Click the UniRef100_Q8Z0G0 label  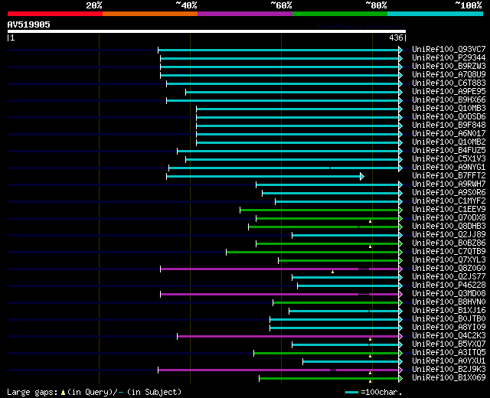449,269
